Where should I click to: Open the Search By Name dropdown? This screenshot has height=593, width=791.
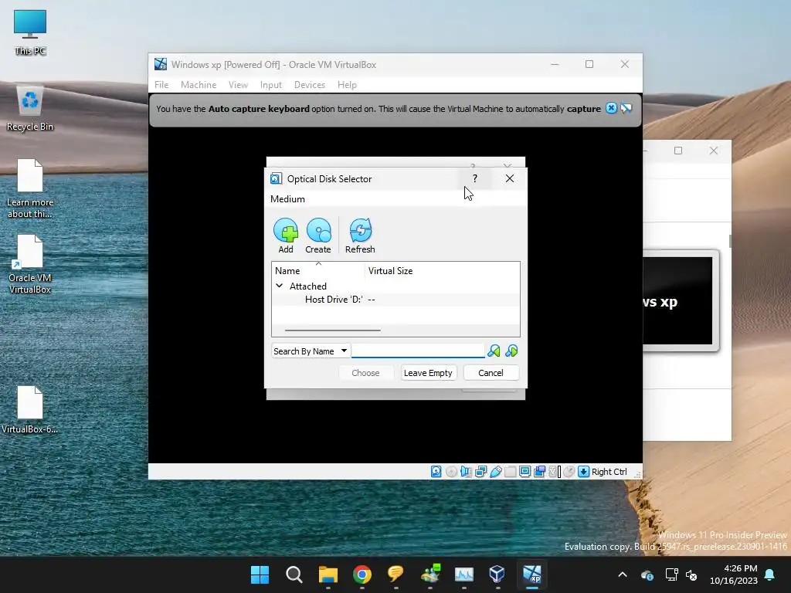click(311, 351)
